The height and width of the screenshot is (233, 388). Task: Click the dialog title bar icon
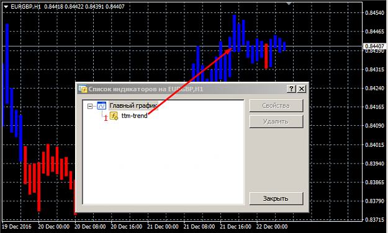pyautogui.click(x=83, y=89)
